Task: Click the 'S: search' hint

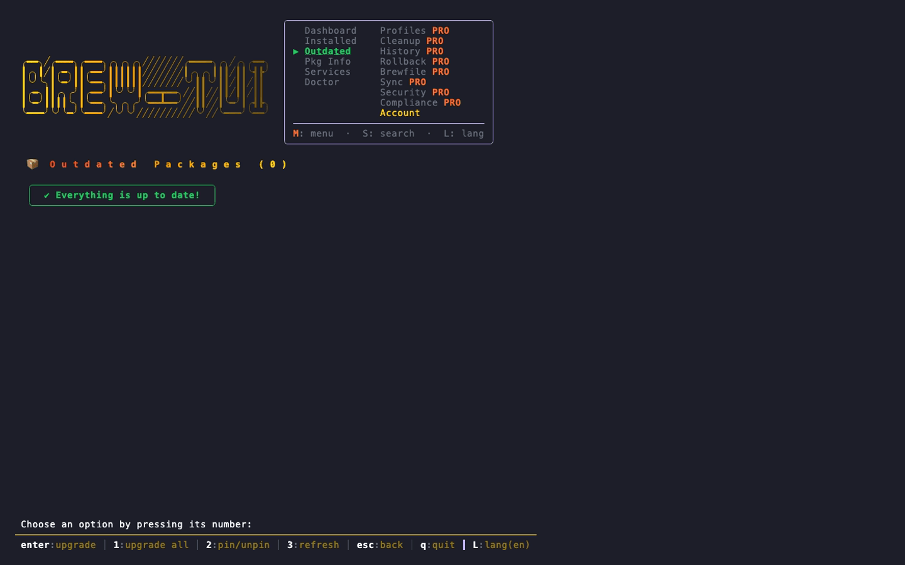Action: (x=388, y=134)
